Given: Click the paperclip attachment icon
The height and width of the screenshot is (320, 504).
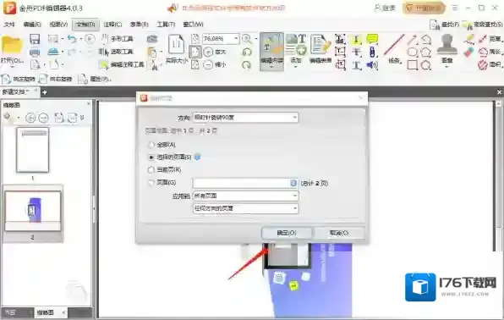Looking at the screenshot, I should (x=372, y=52).
